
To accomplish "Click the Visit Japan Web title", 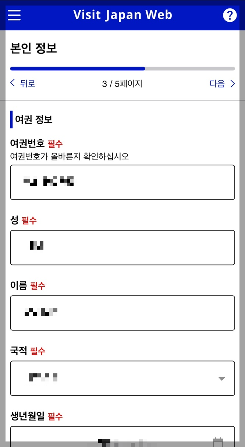I will click(122, 15).
